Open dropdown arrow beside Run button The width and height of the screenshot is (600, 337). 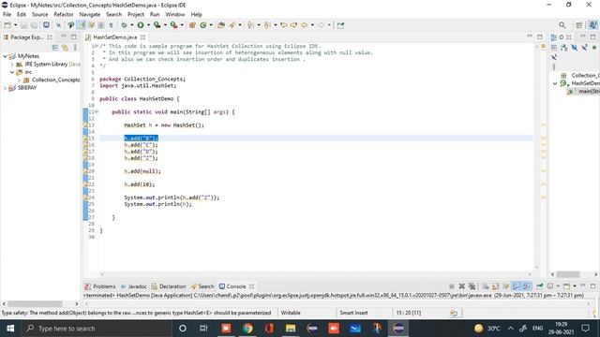pyautogui.click(x=148, y=25)
